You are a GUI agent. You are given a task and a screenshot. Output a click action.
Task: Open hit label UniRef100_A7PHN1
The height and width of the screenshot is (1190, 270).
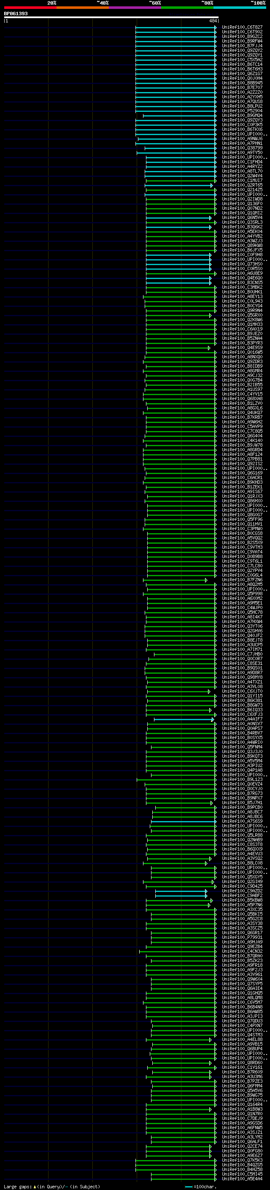pos(242,143)
